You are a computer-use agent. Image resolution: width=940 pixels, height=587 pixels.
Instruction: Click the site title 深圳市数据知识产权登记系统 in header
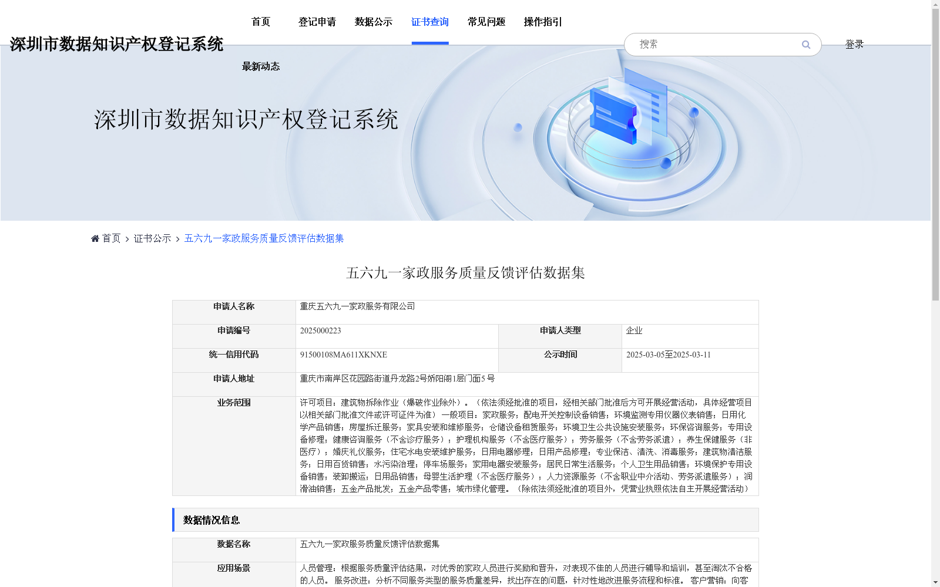click(116, 45)
